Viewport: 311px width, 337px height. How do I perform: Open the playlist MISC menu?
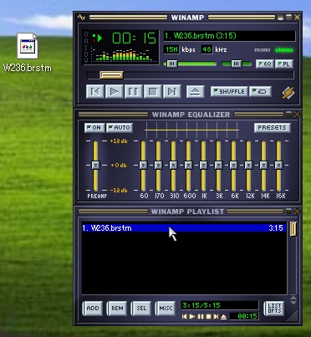[x=166, y=309]
